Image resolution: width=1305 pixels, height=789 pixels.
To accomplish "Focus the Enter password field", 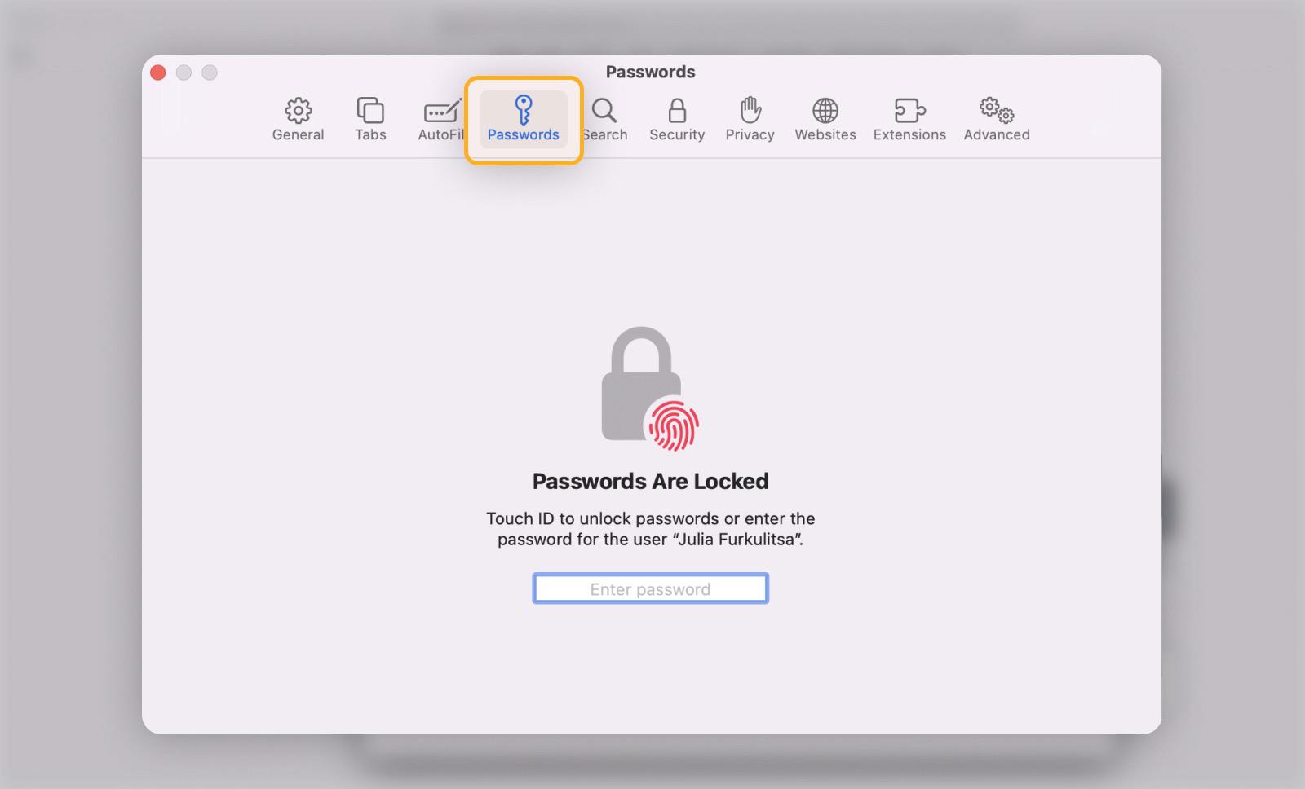I will pyautogui.click(x=650, y=588).
